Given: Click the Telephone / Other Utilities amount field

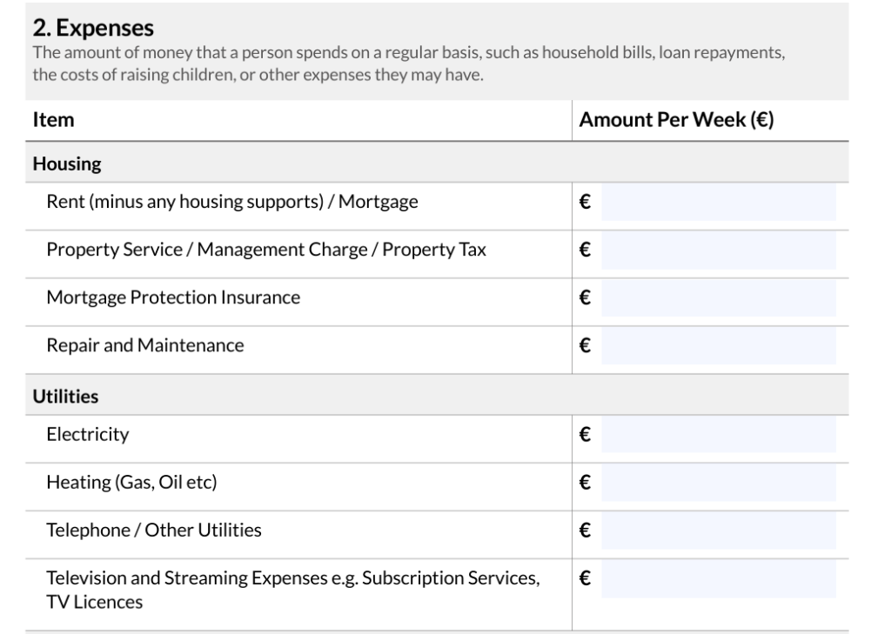Looking at the screenshot, I should [718, 530].
